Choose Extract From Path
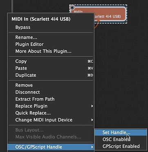This screenshot has height=152, width=148. 51,99
